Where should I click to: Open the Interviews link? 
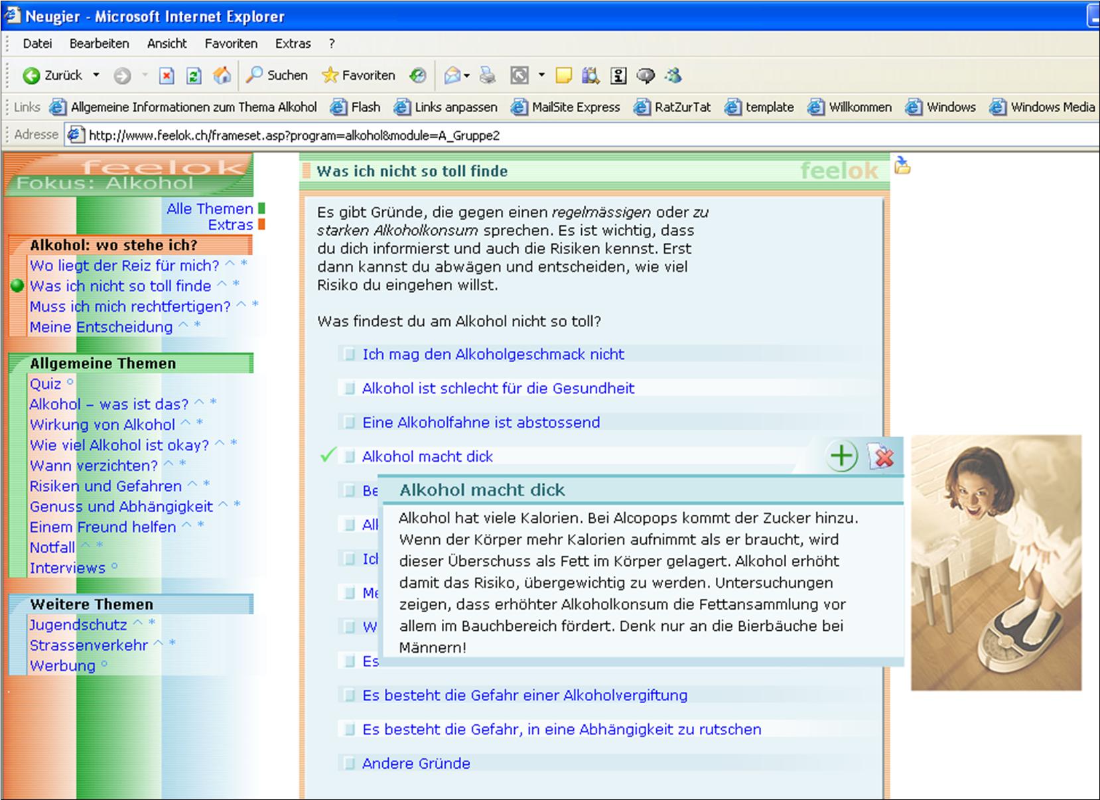coord(67,568)
